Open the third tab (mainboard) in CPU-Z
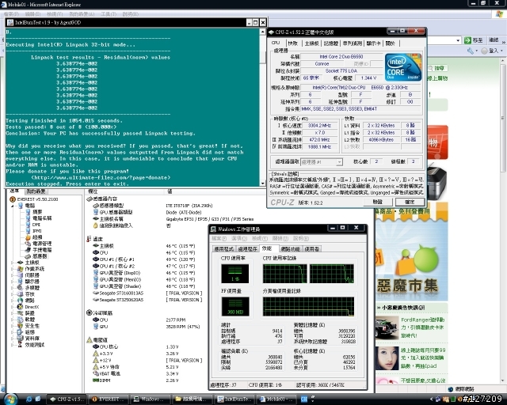Viewport: 507px width, 405px height. 311,44
